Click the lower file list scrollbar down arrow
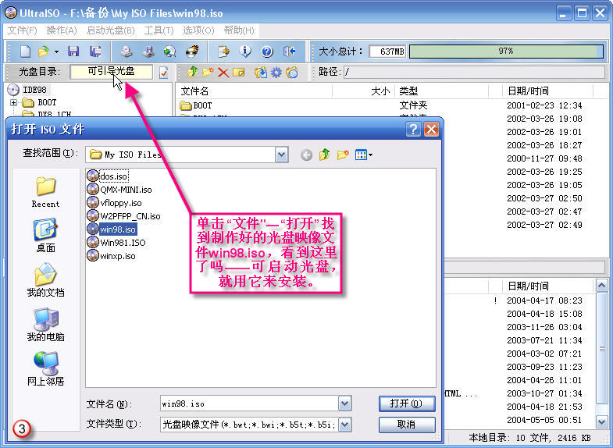 pos(601,421)
